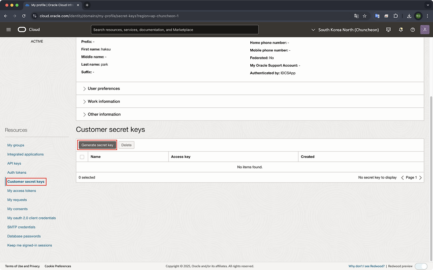Open the help question mark icon
The image size is (433, 270).
[413, 30]
